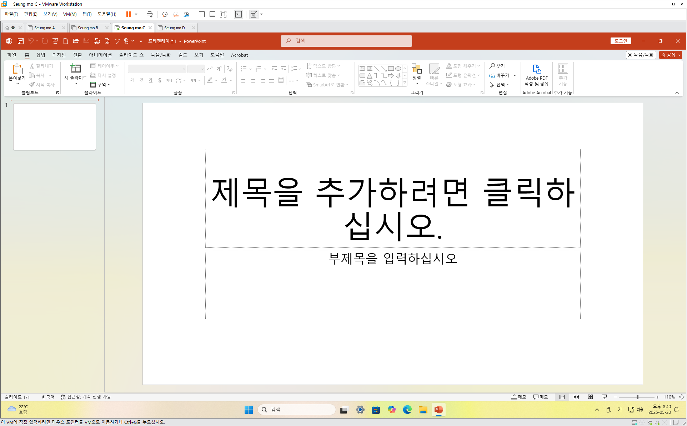
Task: Click the Save icon in quick access toolbar
Action: (x=21, y=41)
